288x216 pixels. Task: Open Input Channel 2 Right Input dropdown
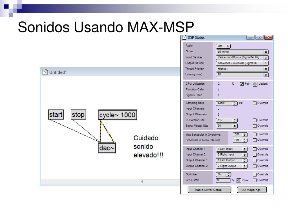pyautogui.click(x=232, y=155)
